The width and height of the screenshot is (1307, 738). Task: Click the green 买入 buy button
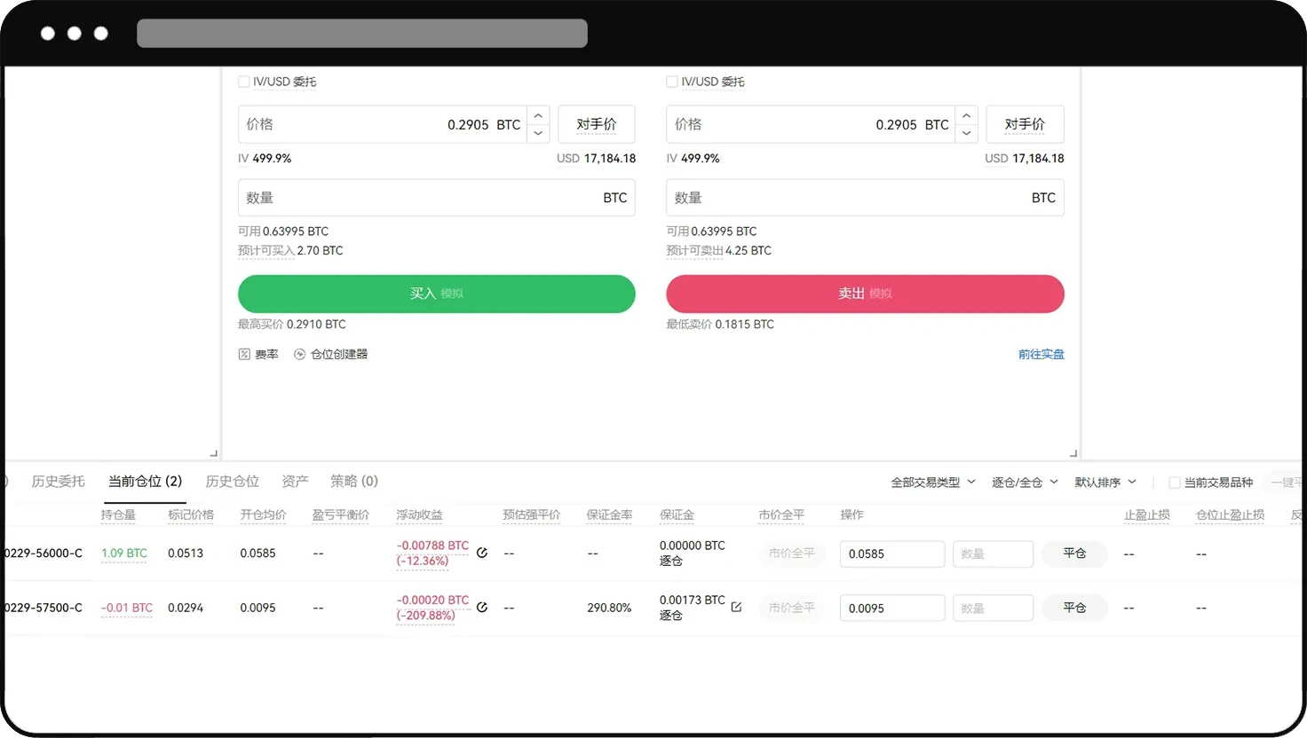[x=436, y=294]
